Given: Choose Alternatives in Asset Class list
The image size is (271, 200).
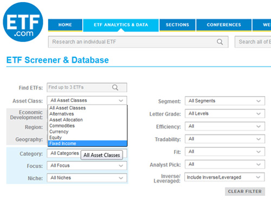Looking at the screenshot, I should [87, 114].
